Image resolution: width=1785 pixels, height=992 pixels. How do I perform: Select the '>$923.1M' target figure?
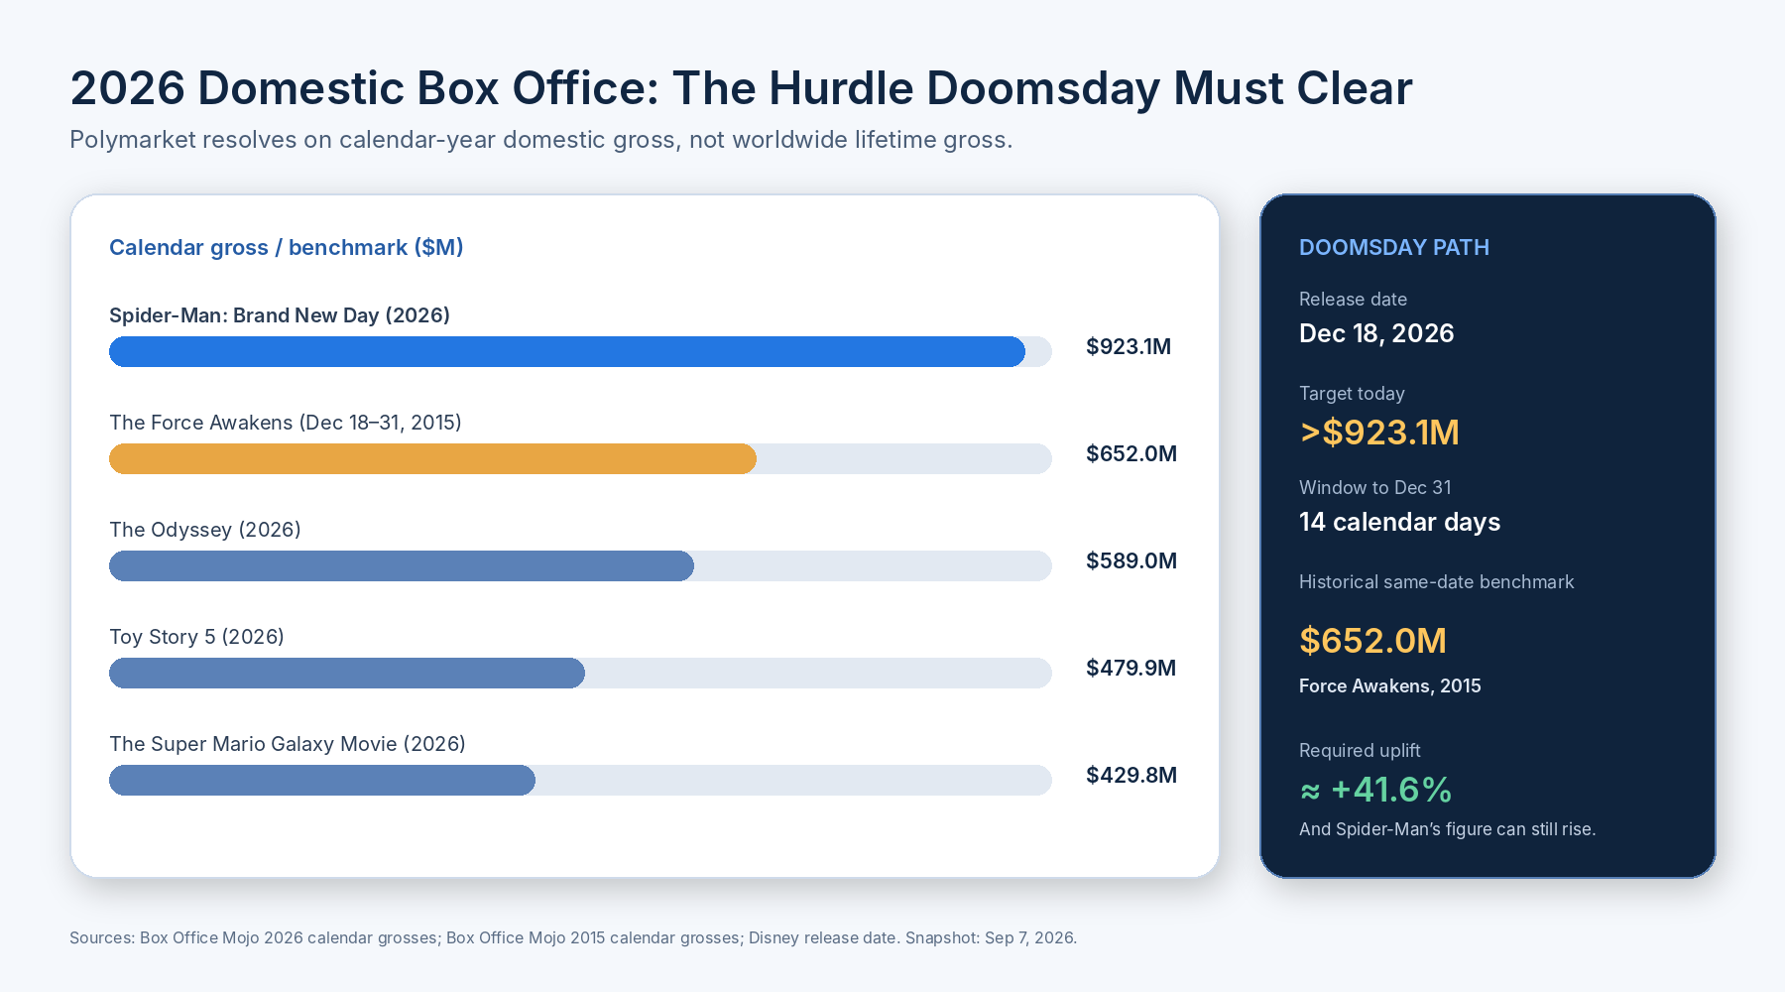click(x=1379, y=433)
